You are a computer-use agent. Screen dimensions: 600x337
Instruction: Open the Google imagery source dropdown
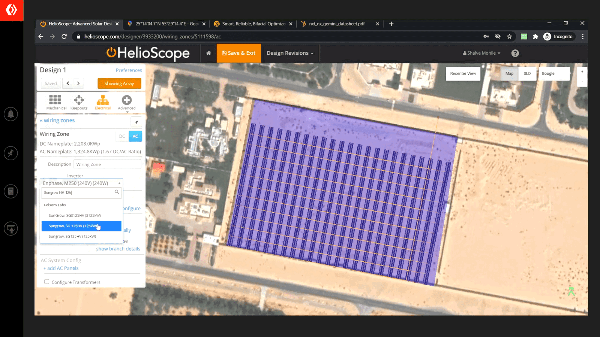tap(554, 73)
